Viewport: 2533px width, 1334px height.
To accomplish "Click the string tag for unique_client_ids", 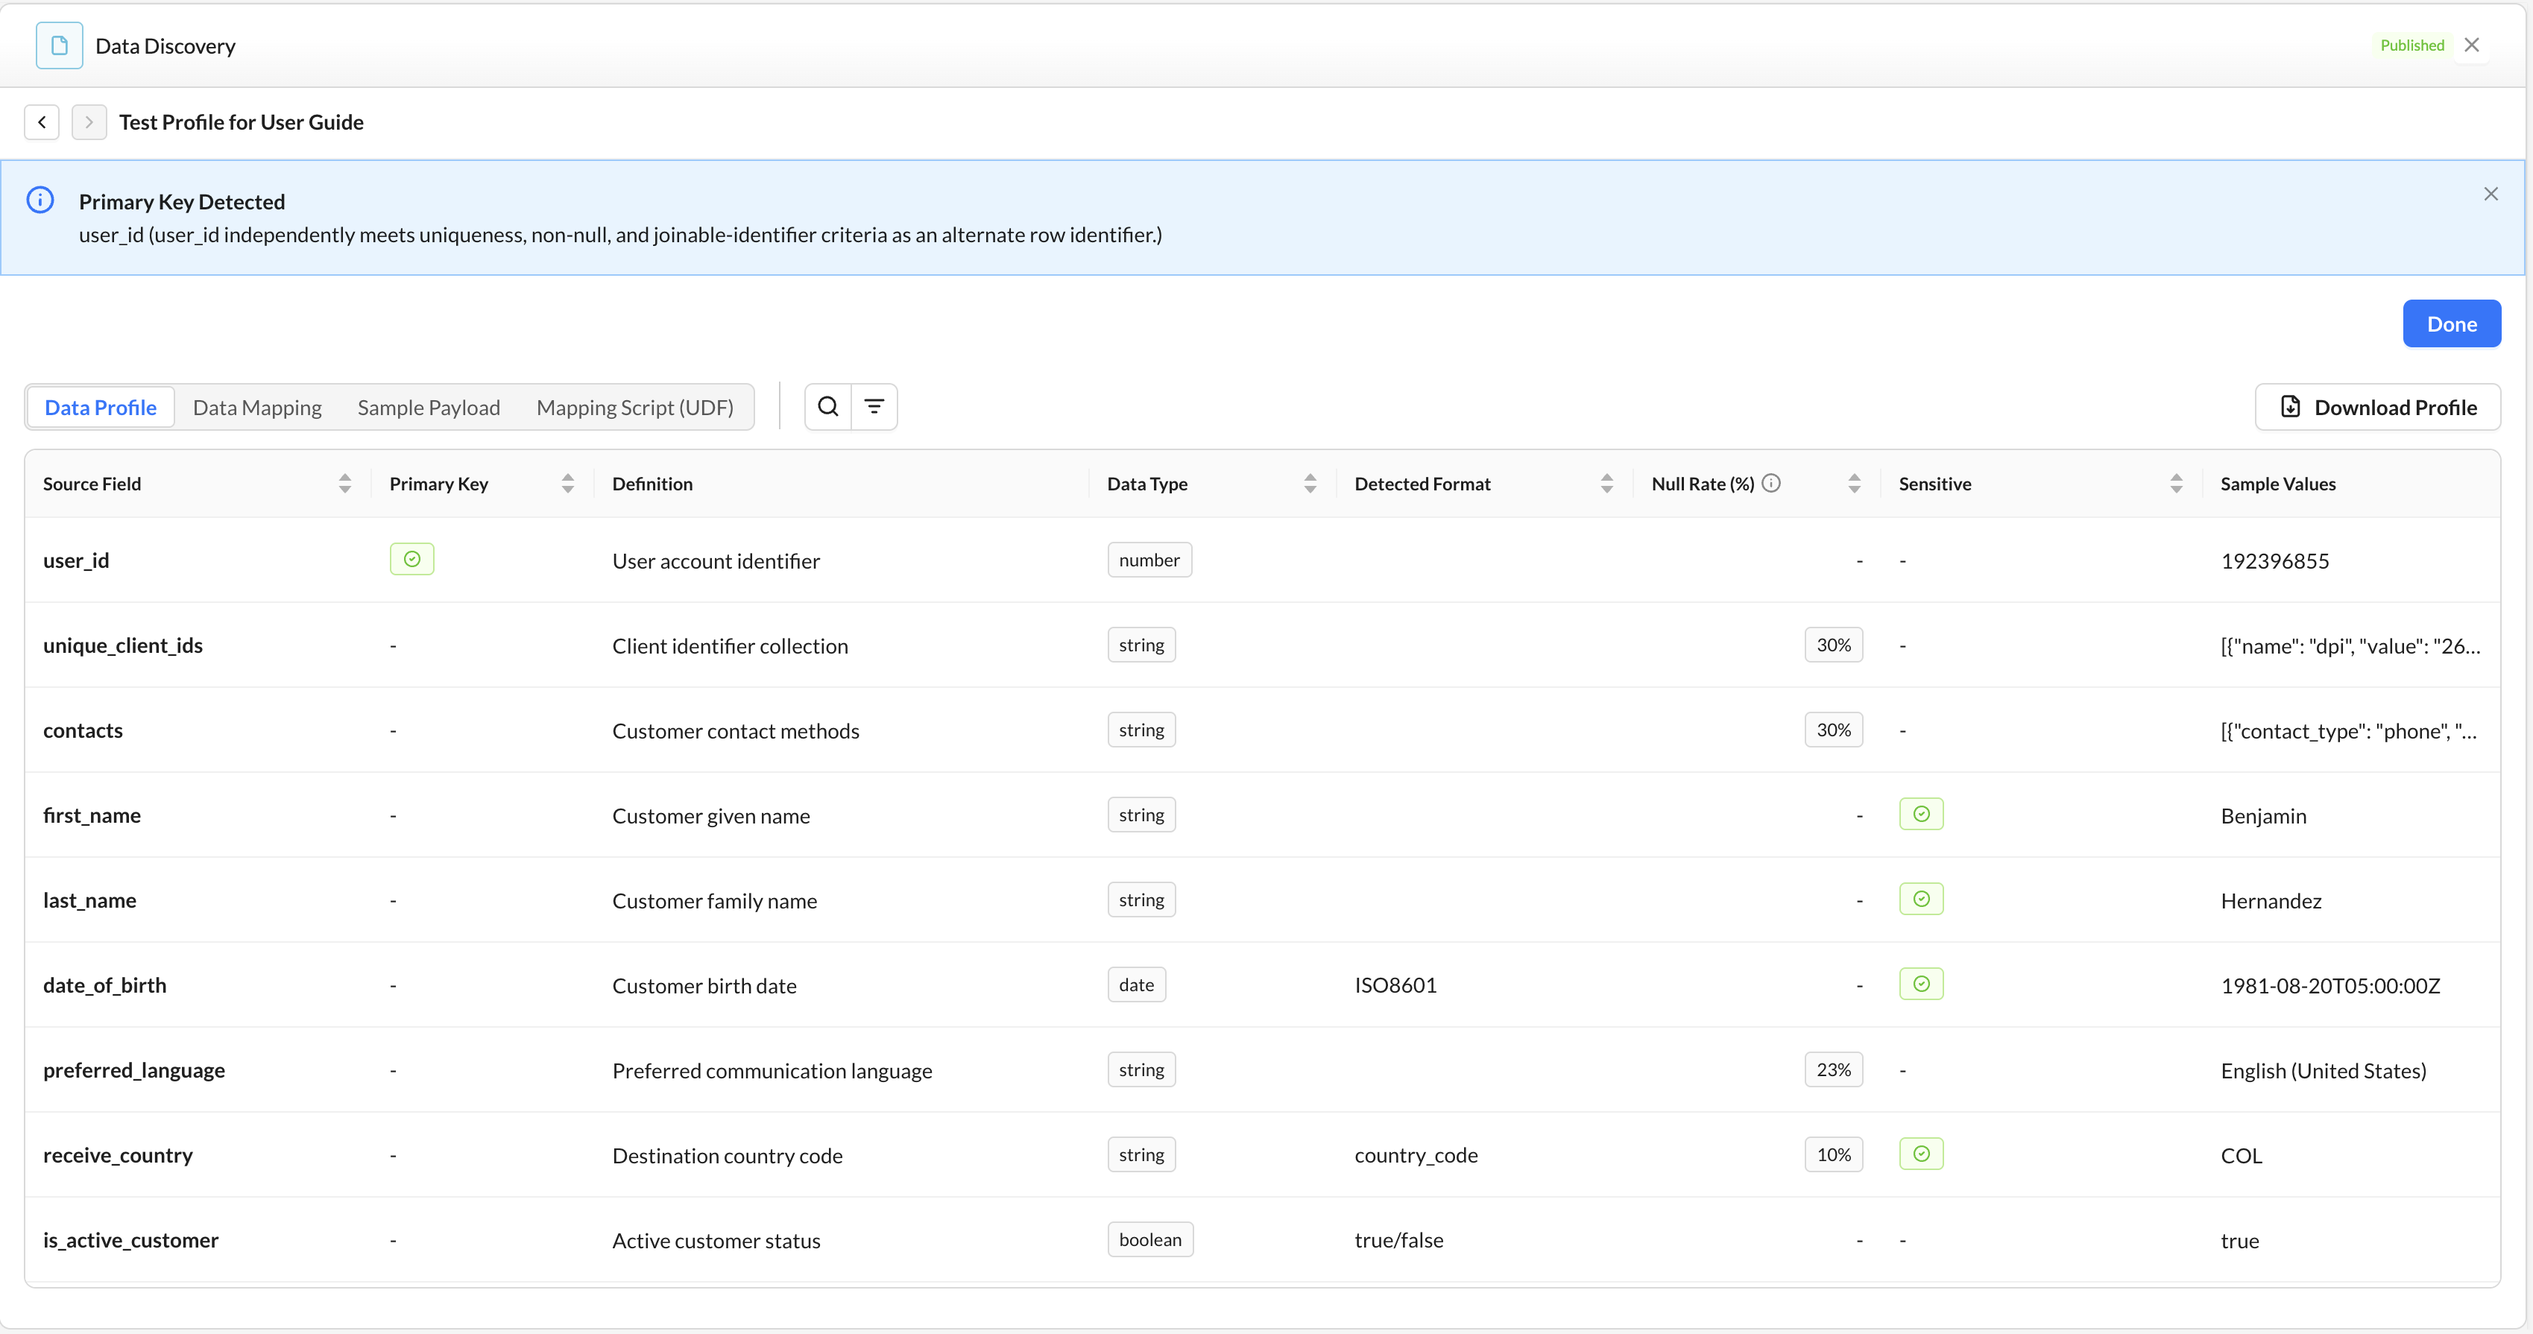I will coord(1141,645).
